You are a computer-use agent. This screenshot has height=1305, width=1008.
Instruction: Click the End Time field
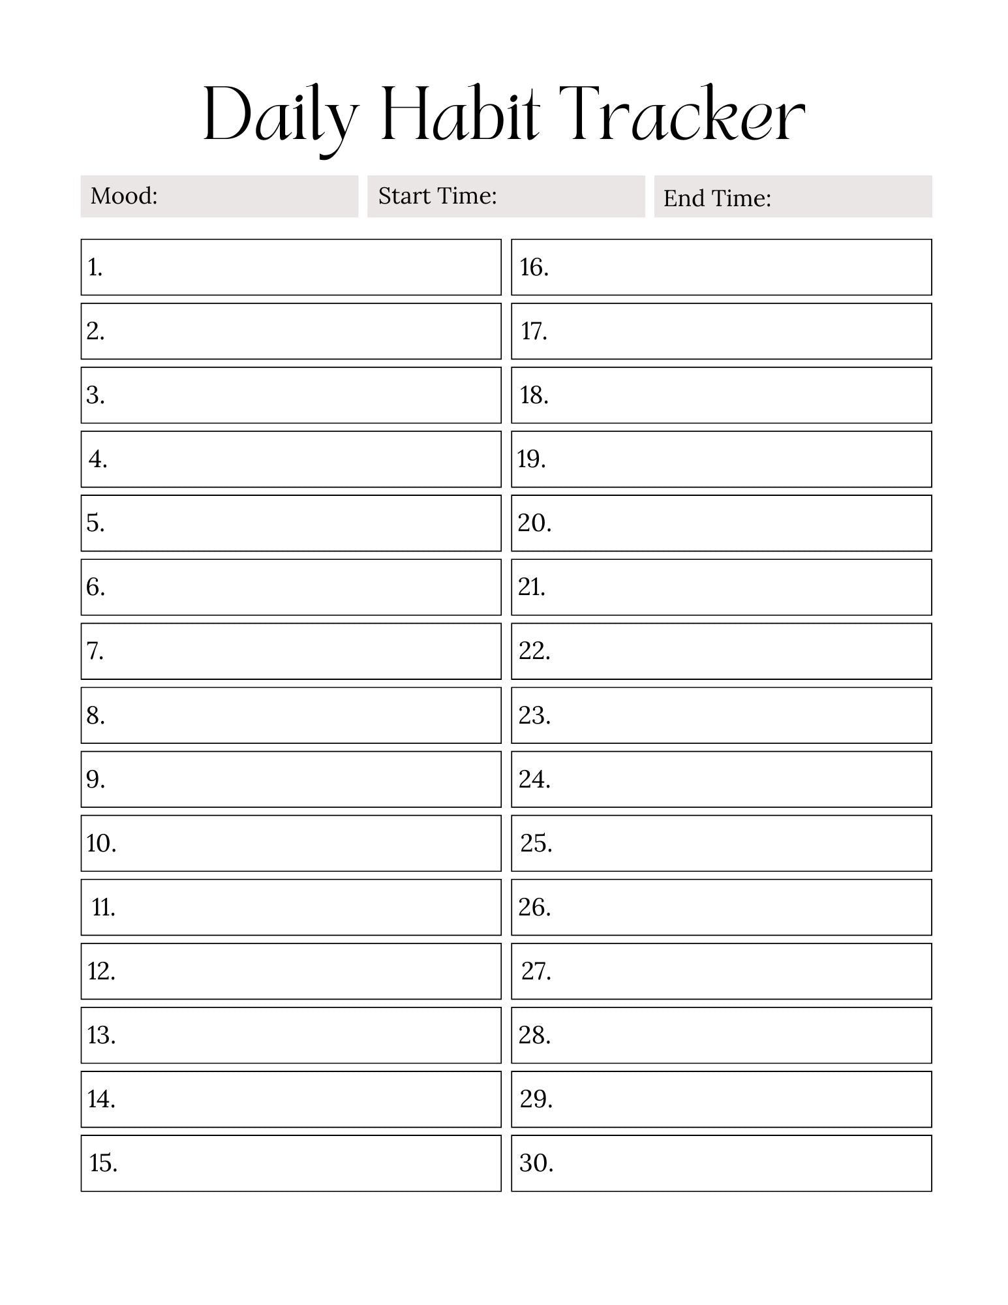(x=793, y=196)
